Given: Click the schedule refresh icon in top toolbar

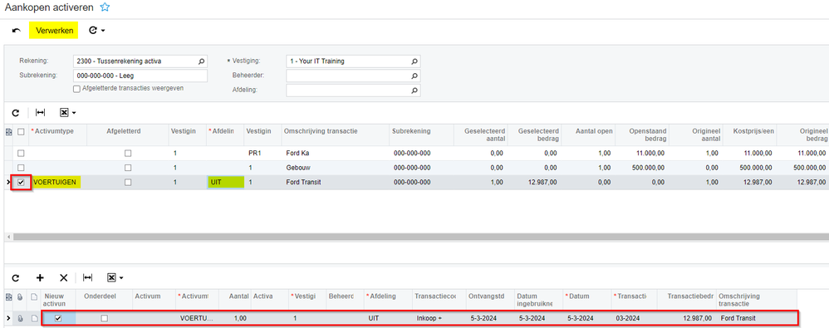Looking at the screenshot, I should [x=93, y=31].
